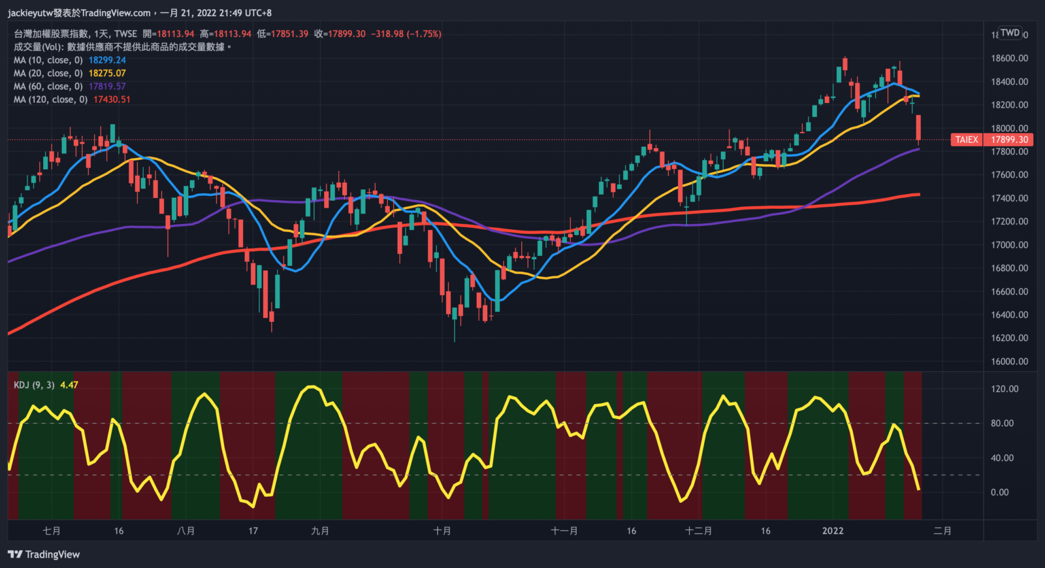Select the 台灣加權股票指數 symbol title
1045x568 pixels.
[51, 34]
